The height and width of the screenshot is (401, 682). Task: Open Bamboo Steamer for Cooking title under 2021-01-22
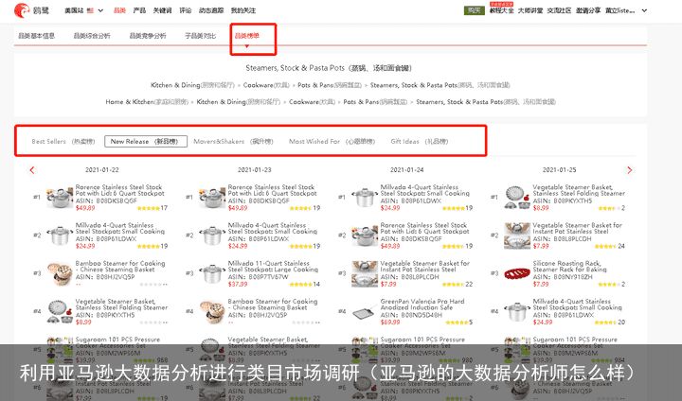click(x=120, y=267)
